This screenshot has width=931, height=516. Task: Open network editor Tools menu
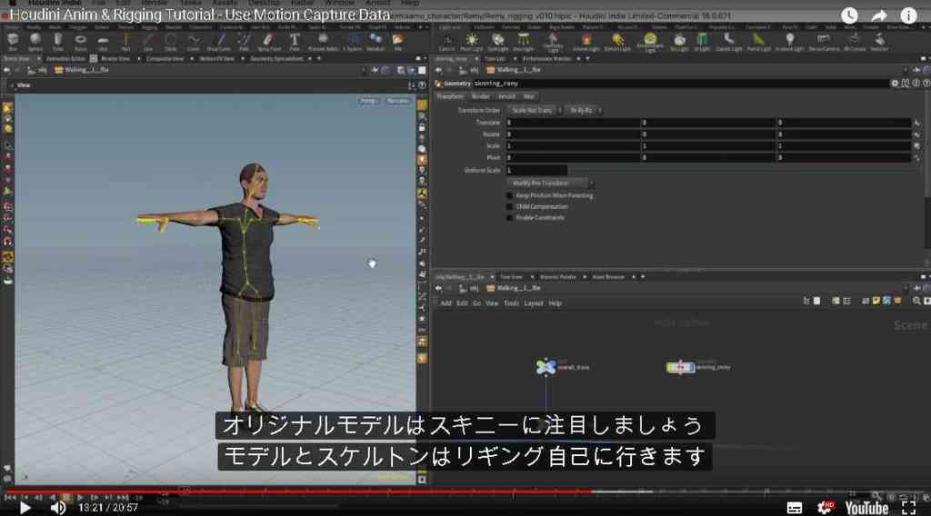tap(511, 303)
